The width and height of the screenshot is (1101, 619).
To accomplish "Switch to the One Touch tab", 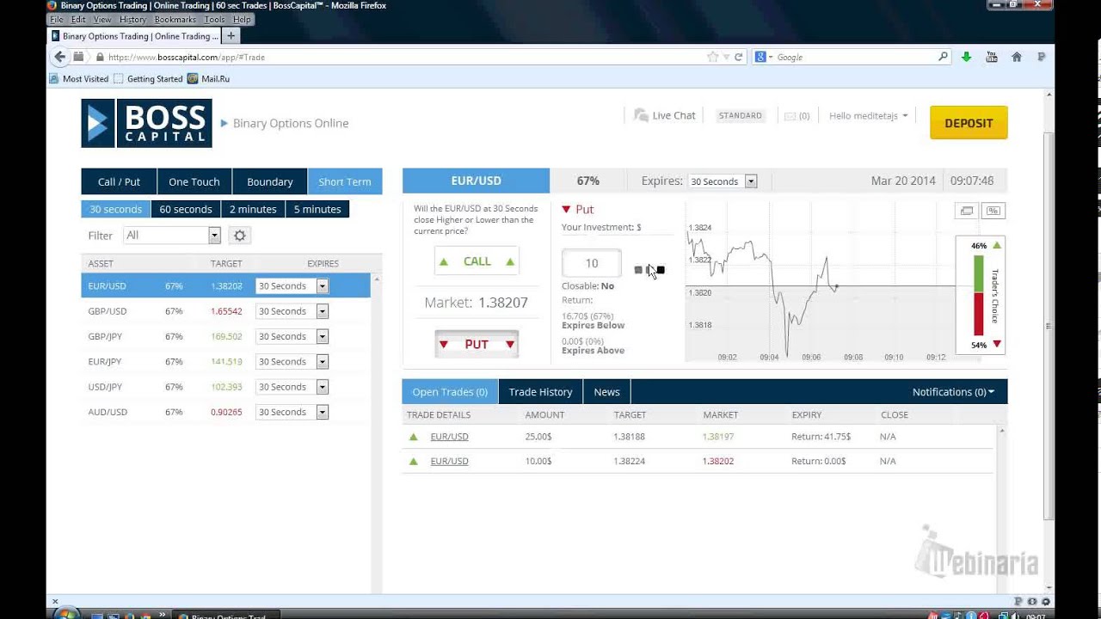I will point(194,181).
